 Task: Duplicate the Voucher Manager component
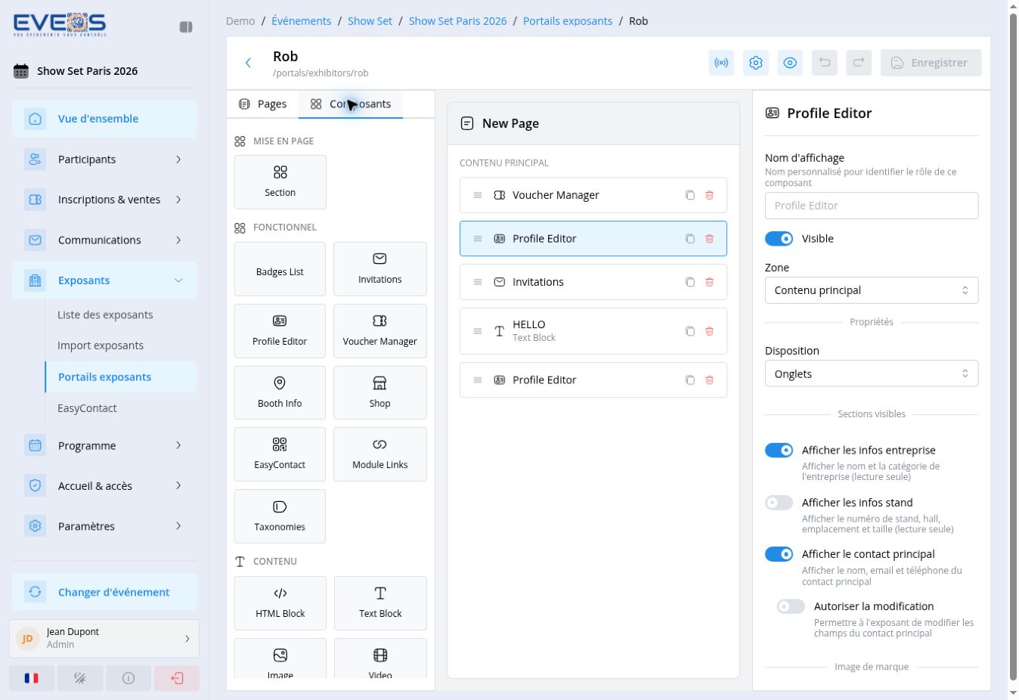[690, 195]
